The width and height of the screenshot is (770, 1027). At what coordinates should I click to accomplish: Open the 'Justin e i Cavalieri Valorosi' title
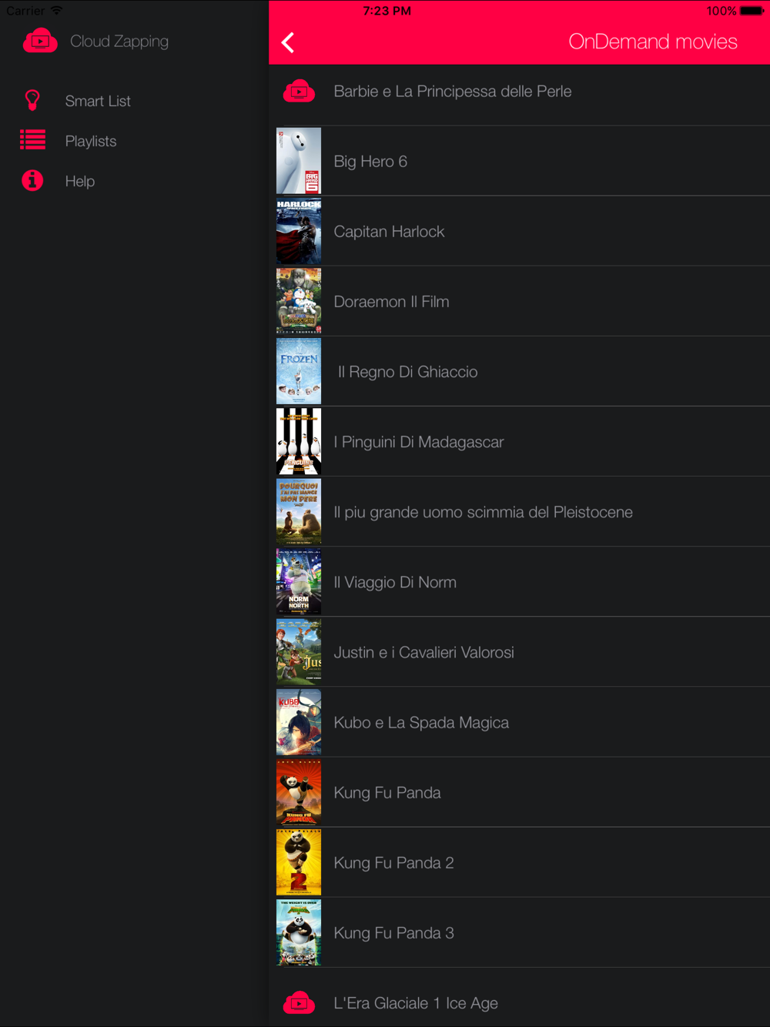pyautogui.click(x=424, y=652)
